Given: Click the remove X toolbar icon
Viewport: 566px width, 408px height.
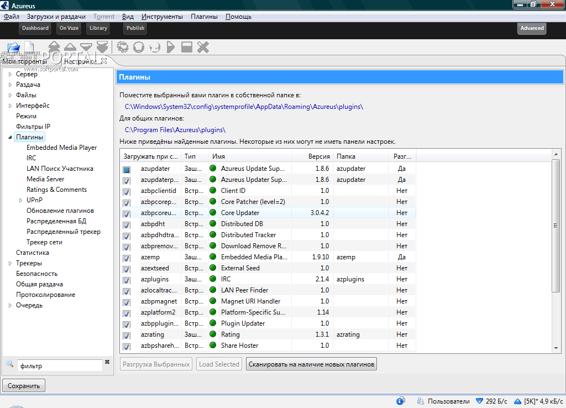Looking at the screenshot, I should pos(203,47).
